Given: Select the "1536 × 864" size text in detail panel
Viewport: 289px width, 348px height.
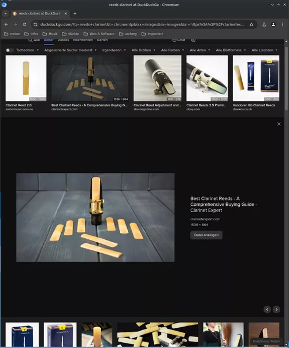Looking at the screenshot, I should click(199, 225).
